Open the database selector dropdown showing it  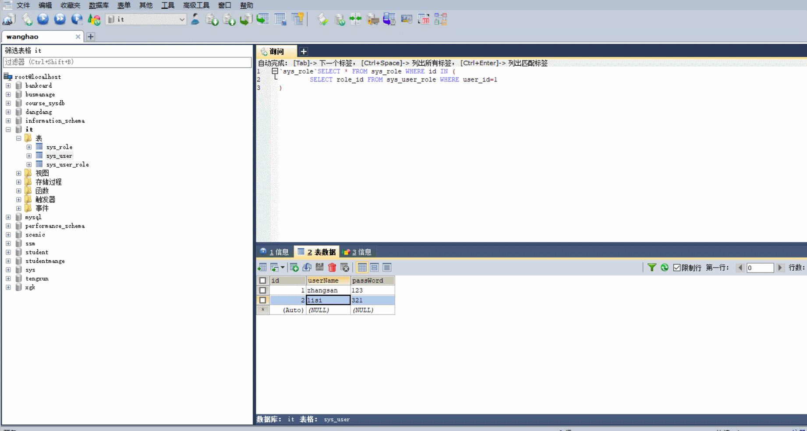(146, 19)
